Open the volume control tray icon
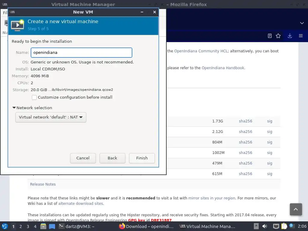This screenshot has height=231, width=308. 265,226
